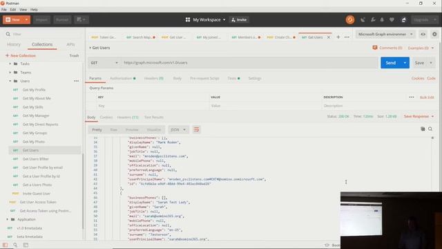The height and width of the screenshot is (249, 442).
Task: Click the Save button
Action: [x=419, y=63]
